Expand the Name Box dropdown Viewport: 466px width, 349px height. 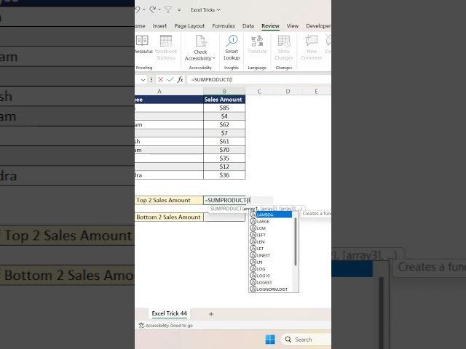click(143, 79)
